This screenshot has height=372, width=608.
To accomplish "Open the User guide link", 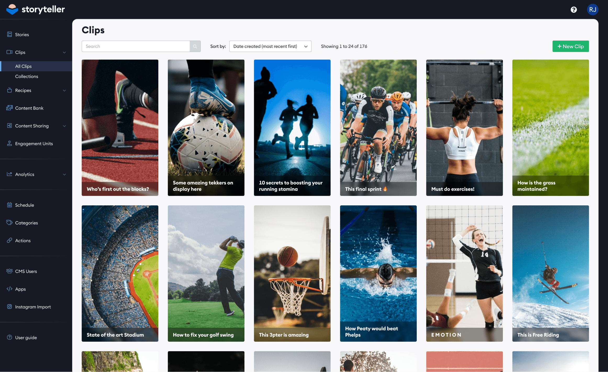I will [x=26, y=337].
